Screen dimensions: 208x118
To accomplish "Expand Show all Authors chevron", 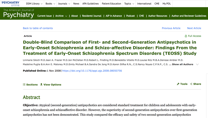I will pos(197,65).
